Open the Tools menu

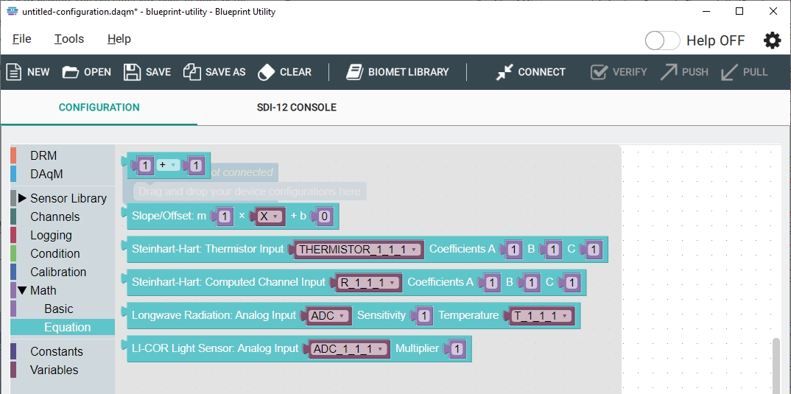pos(69,39)
